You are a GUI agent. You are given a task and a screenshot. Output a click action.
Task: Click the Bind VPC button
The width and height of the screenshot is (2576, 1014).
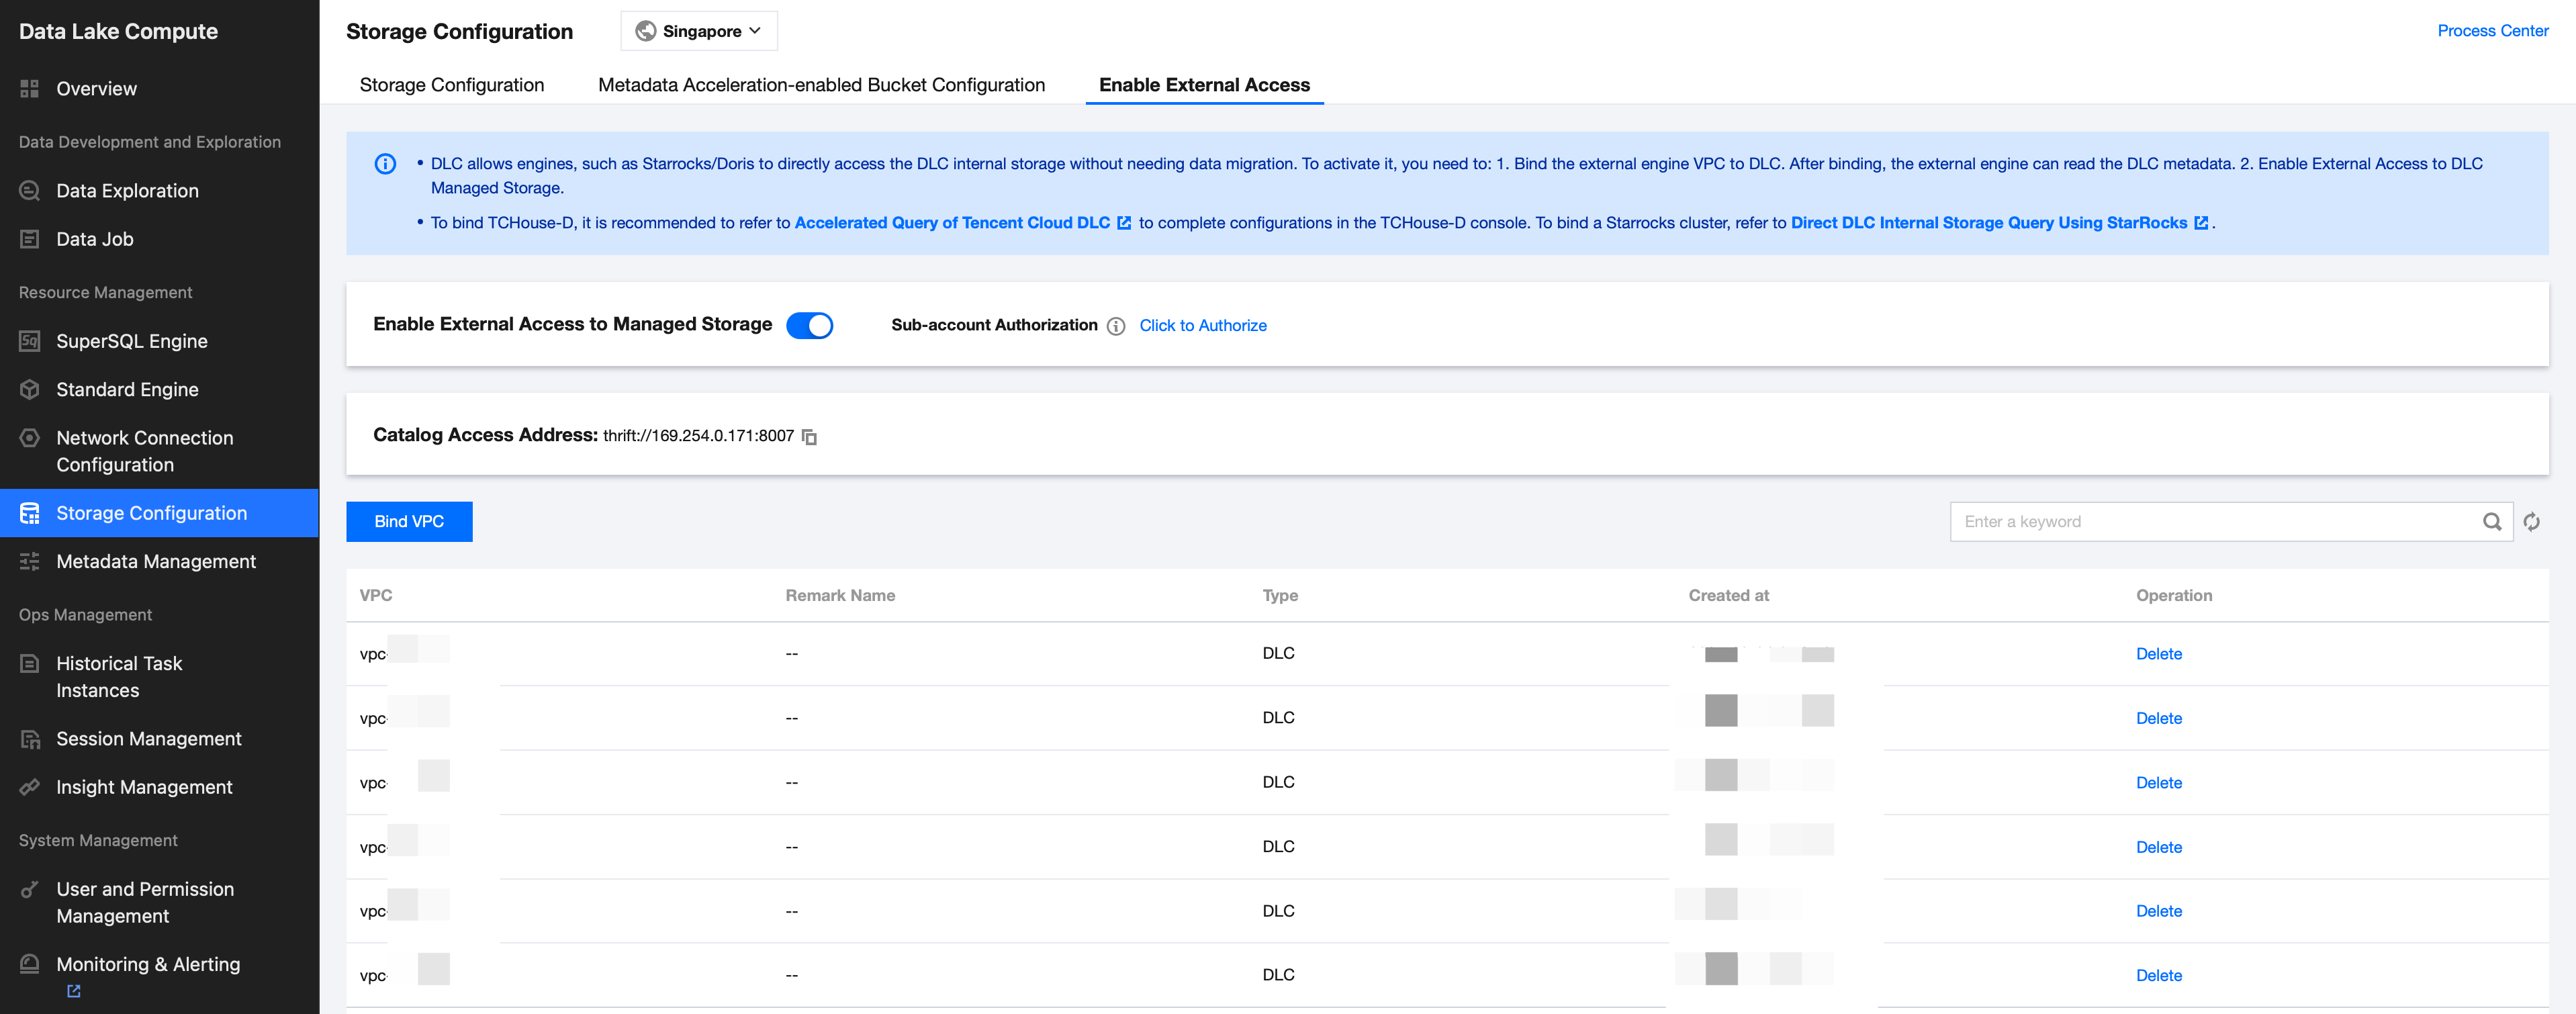[409, 522]
